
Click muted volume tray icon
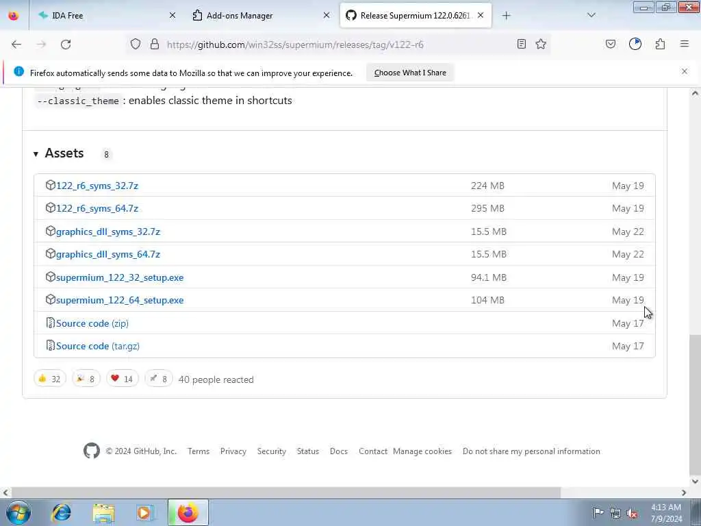632,513
